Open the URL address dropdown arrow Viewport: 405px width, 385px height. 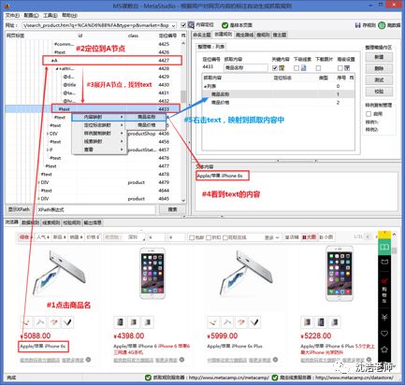pos(173,25)
